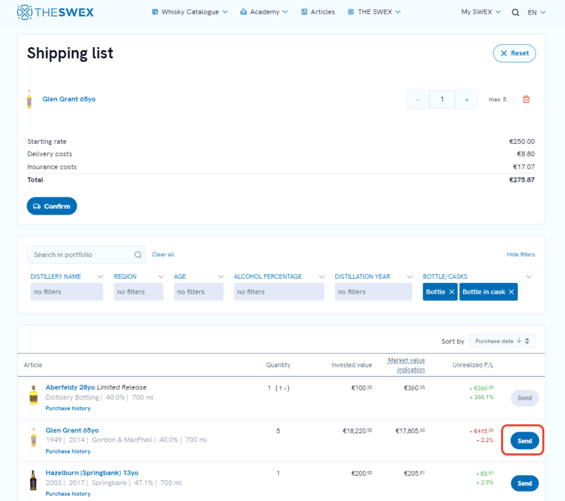Screen dimensions: 565x501
Task: Expand Age filter chevron
Action: (x=221, y=277)
